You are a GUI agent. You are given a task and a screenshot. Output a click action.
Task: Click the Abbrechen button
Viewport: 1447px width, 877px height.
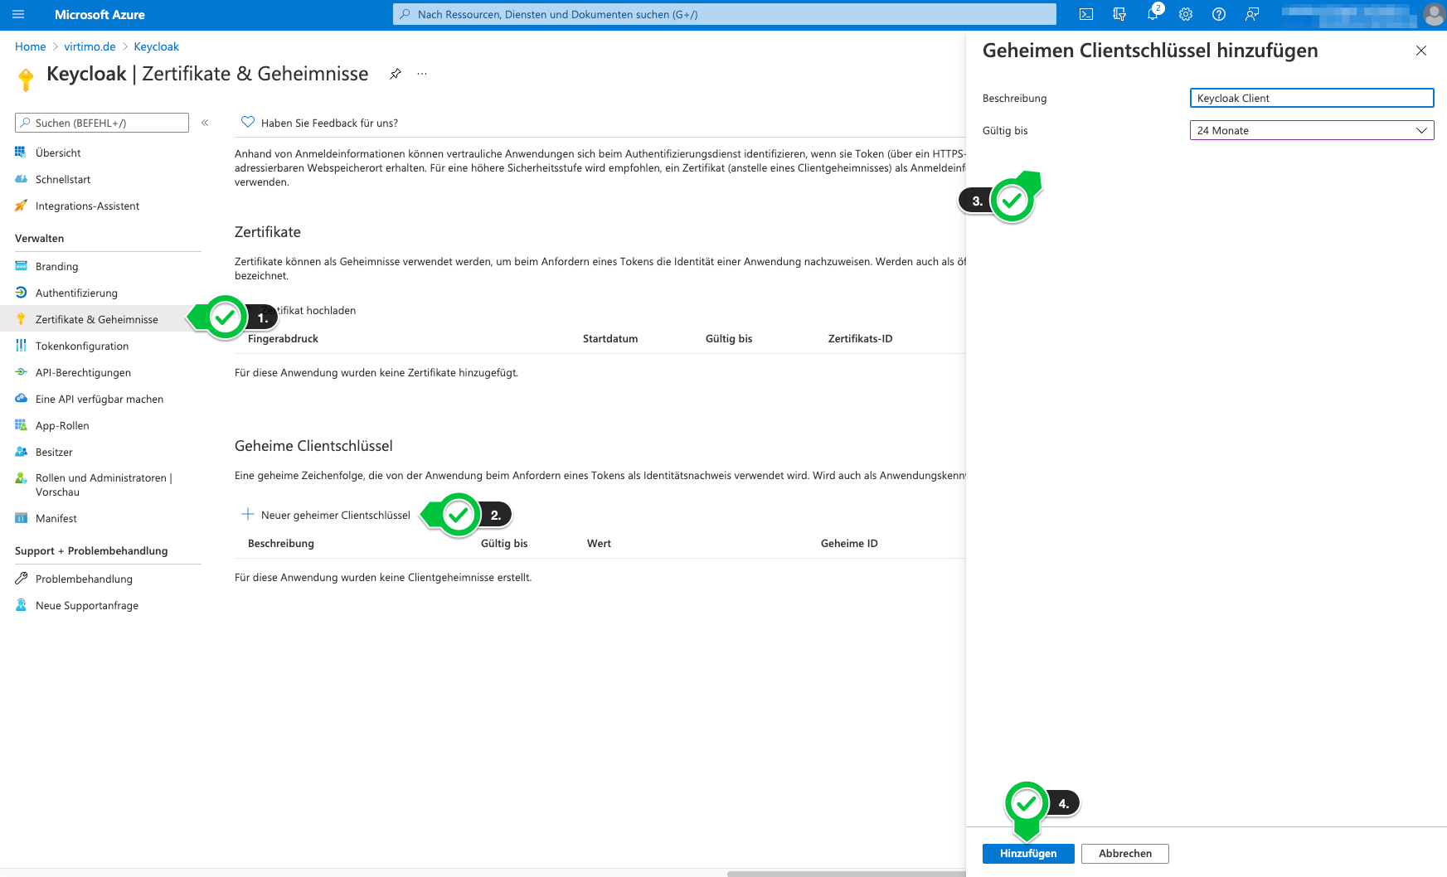click(1124, 853)
